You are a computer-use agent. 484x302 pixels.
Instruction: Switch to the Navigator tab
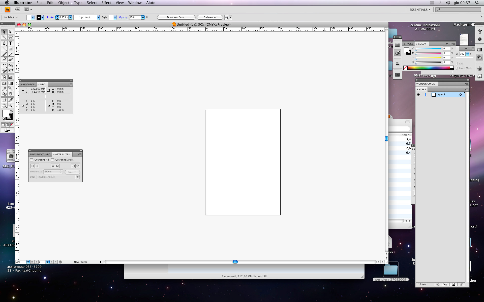(x=27, y=85)
